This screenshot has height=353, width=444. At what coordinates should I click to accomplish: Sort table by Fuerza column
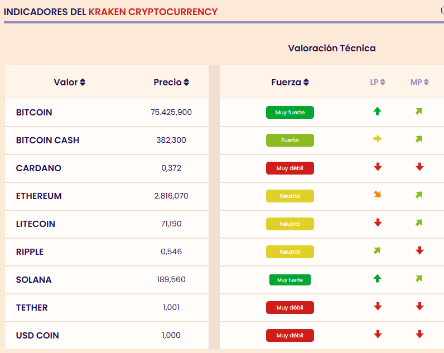[290, 83]
